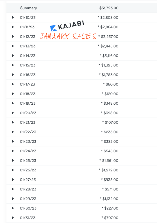The width and height of the screenshot is (157, 223).
Task: Select the 01/16/23 date text
Action: click(28, 75)
